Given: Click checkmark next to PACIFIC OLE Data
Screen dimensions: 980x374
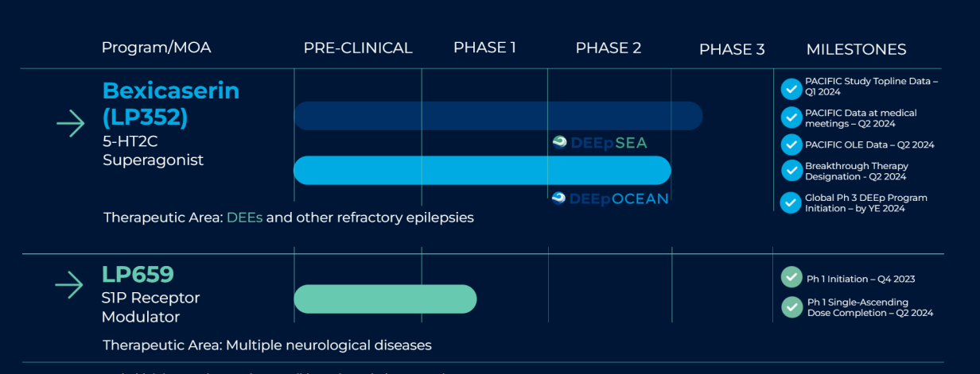Looking at the screenshot, I should 791,145.
